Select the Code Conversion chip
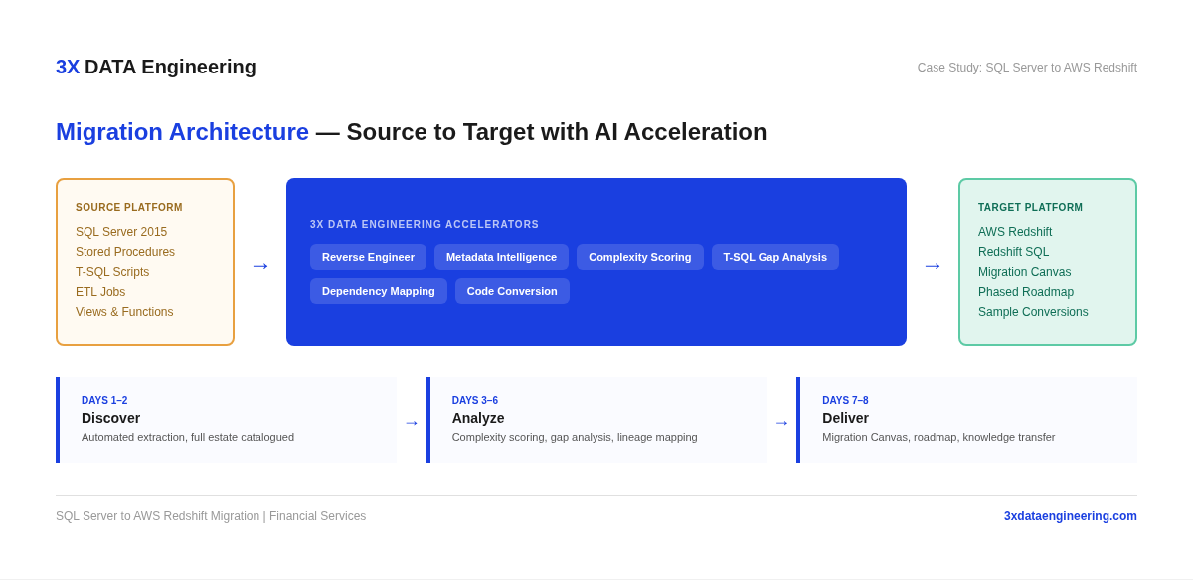Image resolution: width=1193 pixels, height=580 pixels. tap(512, 291)
